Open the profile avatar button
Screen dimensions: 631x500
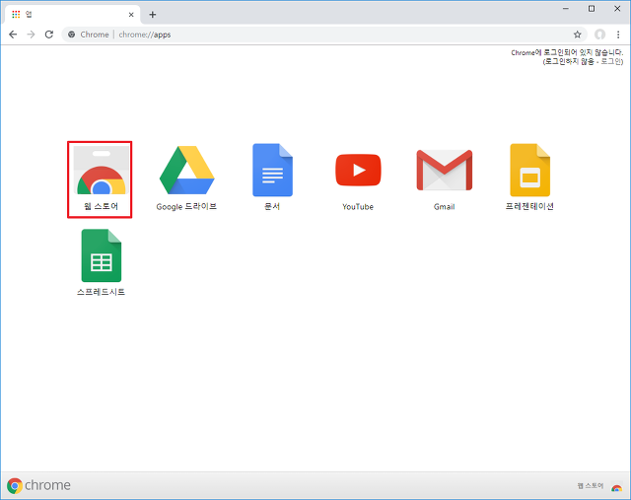tap(600, 35)
